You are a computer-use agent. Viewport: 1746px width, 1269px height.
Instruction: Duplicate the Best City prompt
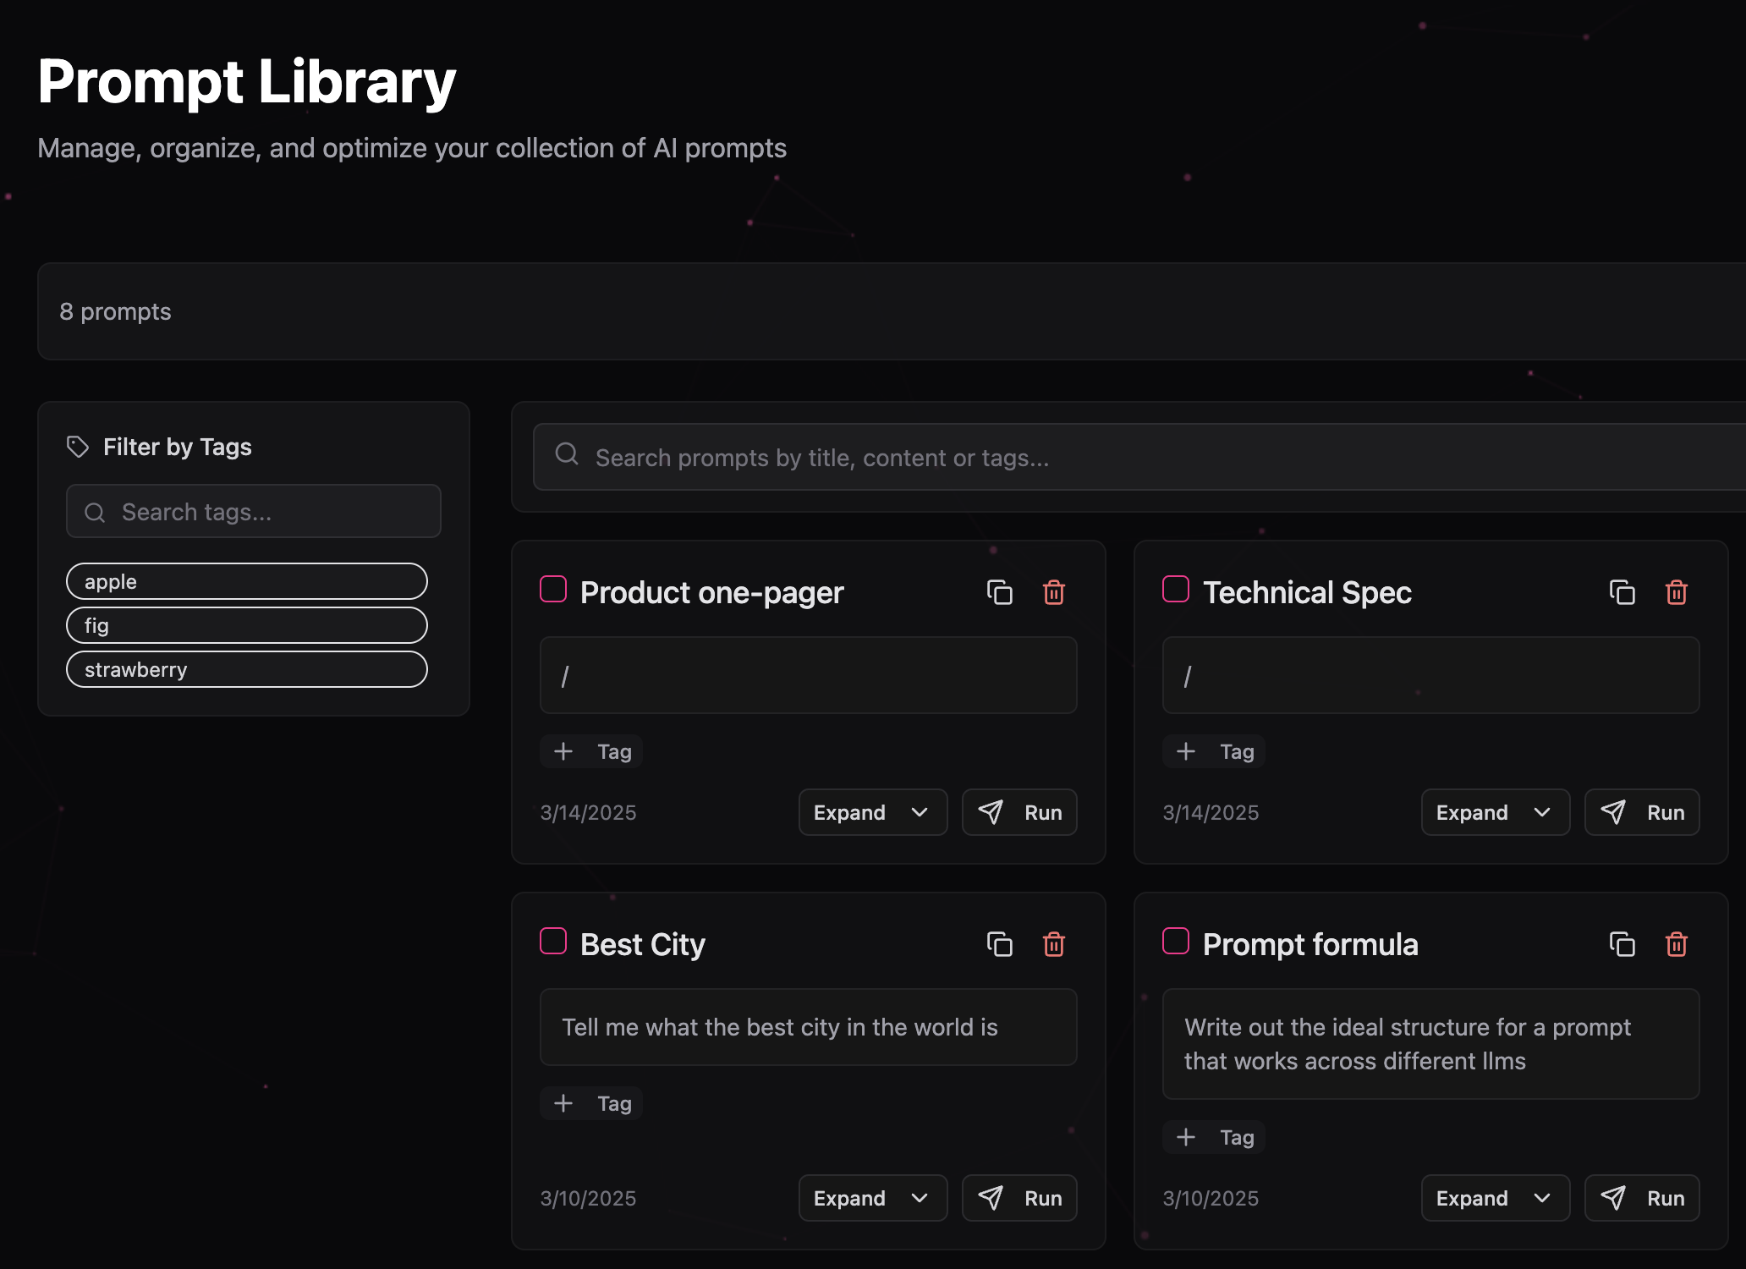tap(999, 944)
